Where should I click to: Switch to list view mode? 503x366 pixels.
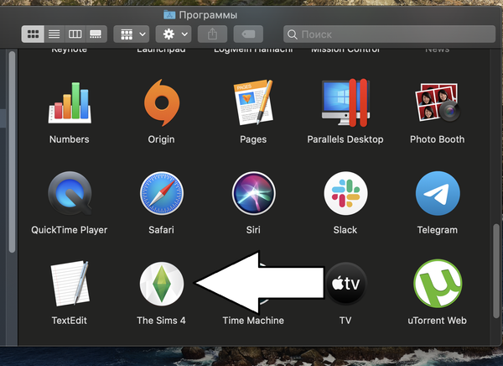pyautogui.click(x=54, y=34)
